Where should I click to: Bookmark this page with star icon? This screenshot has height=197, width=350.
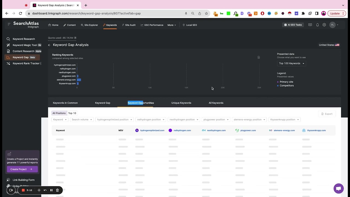coord(206,13)
